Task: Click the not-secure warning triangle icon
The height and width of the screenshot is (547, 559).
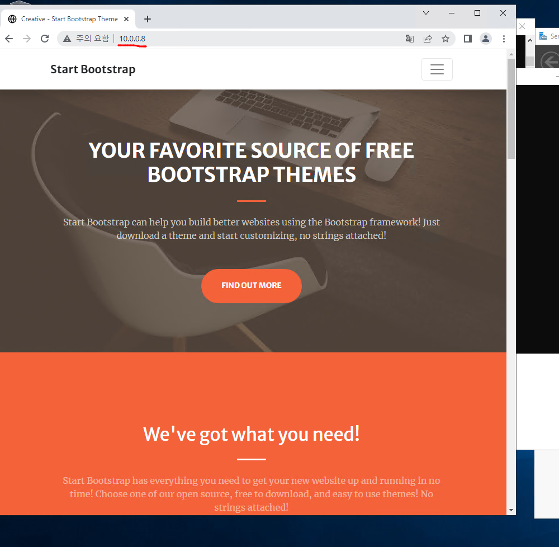Action: 67,39
